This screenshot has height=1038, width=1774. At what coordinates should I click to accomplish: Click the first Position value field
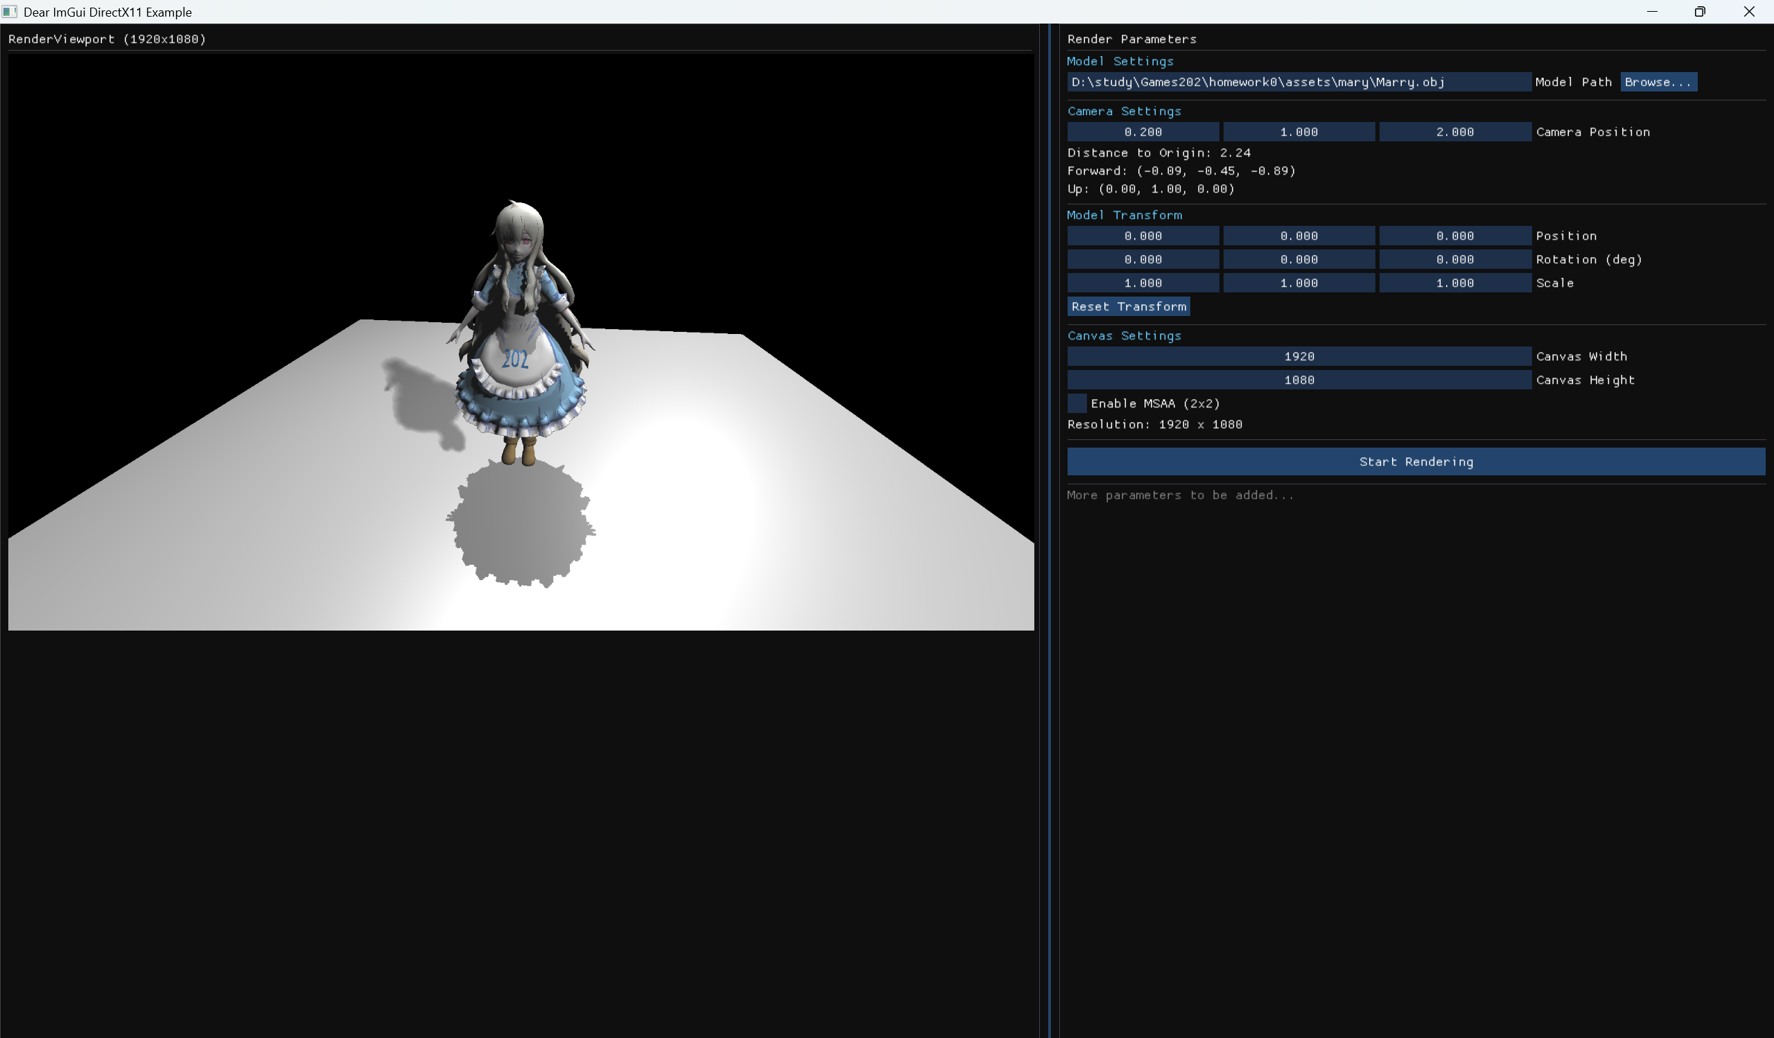point(1142,236)
